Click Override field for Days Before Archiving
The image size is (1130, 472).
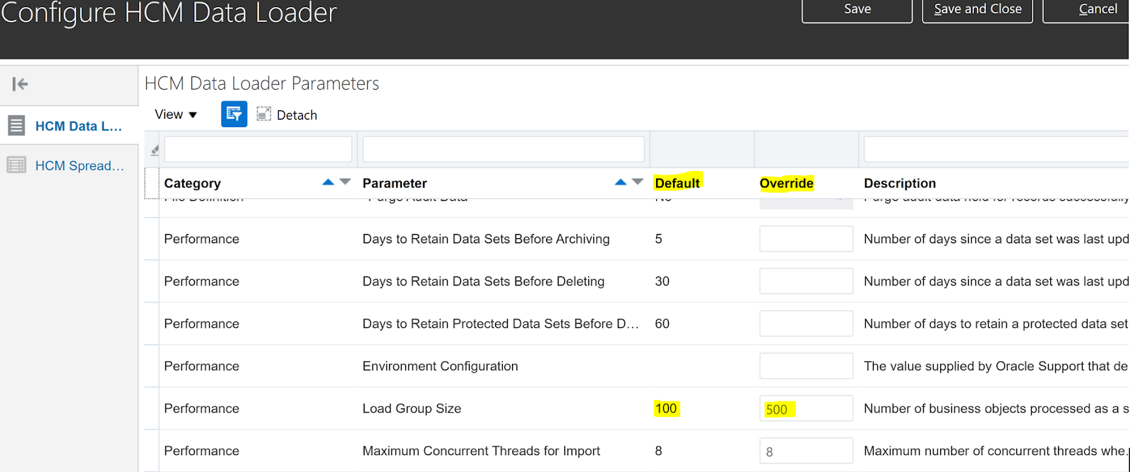(x=806, y=239)
